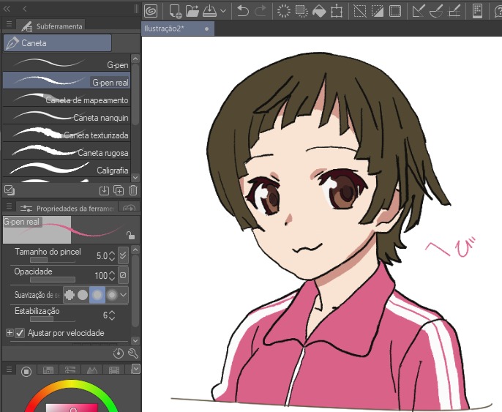
Task: Open opacity dynamics button
Action: (x=123, y=275)
